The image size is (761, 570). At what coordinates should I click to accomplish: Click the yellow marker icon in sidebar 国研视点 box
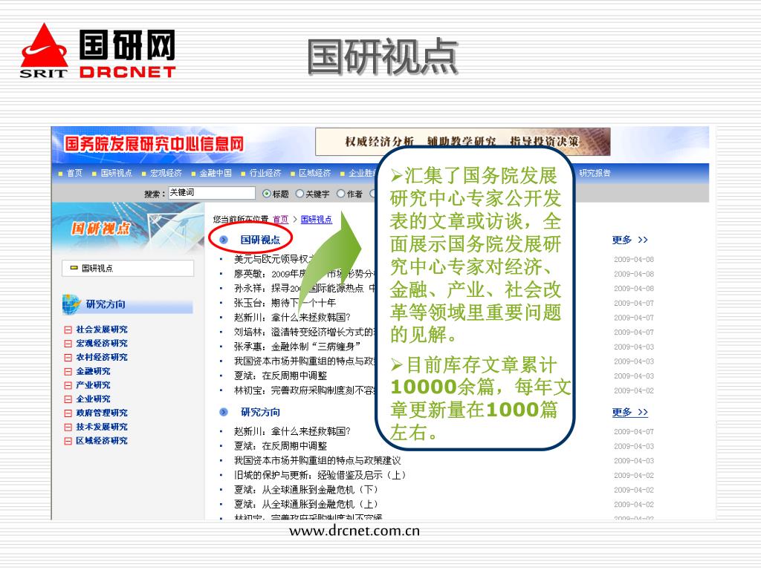(x=74, y=268)
